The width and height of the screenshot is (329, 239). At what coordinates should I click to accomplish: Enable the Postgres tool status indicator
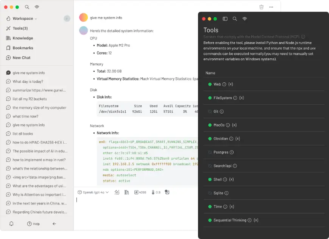coord(210,152)
